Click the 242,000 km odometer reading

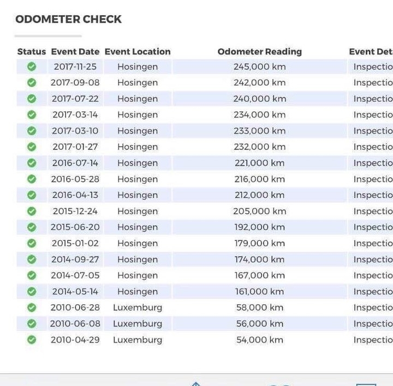click(x=260, y=83)
